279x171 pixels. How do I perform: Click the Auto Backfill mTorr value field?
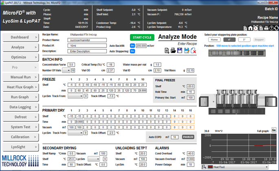141,46
